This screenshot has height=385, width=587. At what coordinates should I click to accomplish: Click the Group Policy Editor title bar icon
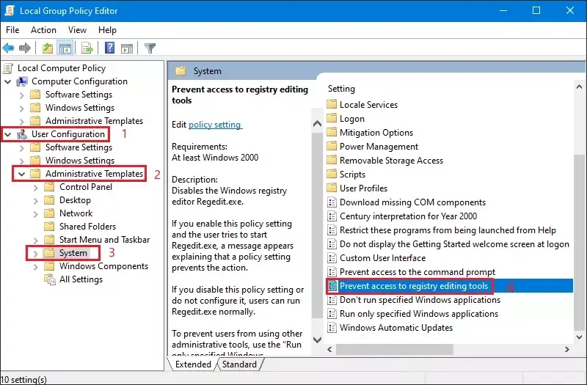coord(10,10)
